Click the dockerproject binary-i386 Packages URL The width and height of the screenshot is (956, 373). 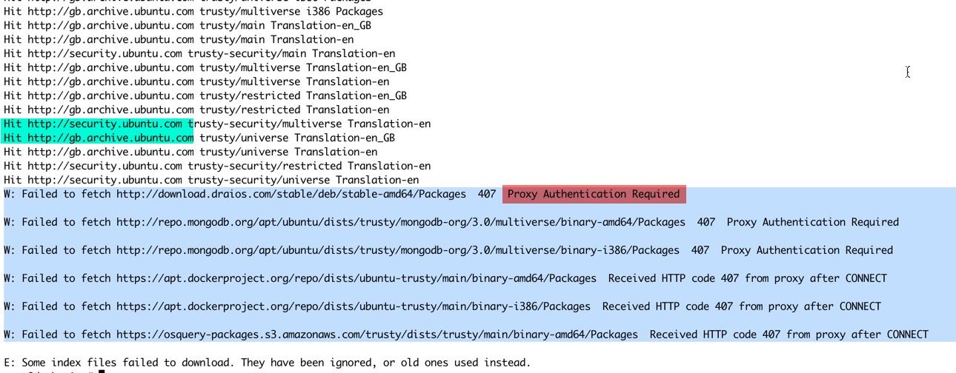click(353, 306)
